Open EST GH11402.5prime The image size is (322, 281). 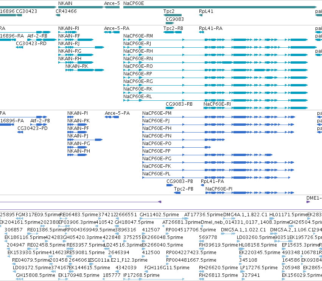159,215
